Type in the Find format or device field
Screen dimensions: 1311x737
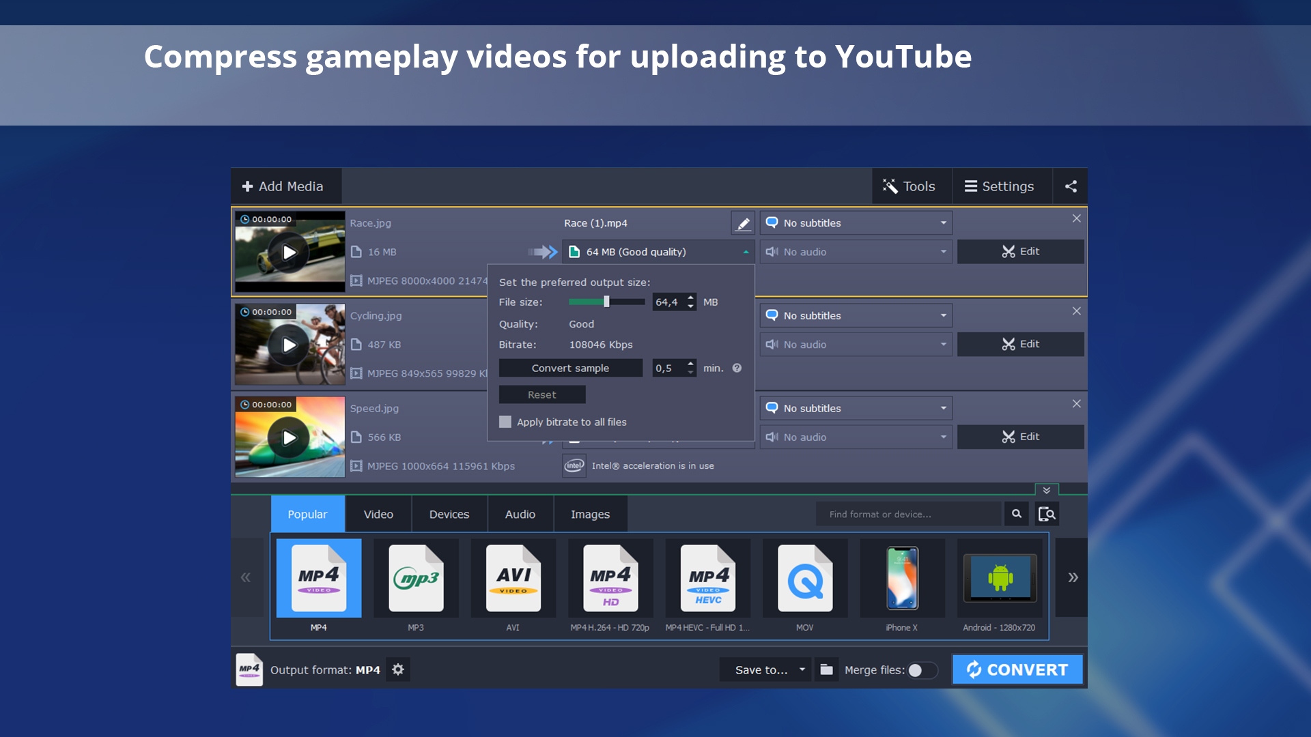point(908,514)
